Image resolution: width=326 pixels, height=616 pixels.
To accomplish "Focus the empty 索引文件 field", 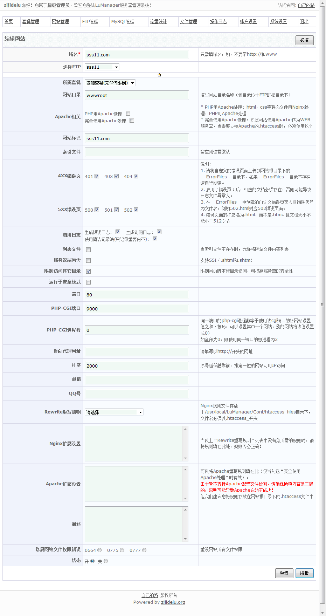I will (x=137, y=152).
